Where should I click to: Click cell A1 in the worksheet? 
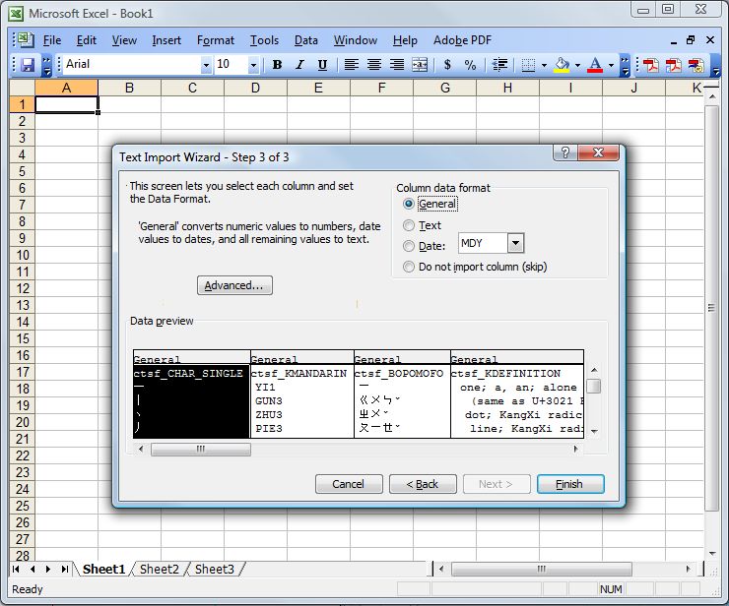[x=66, y=104]
